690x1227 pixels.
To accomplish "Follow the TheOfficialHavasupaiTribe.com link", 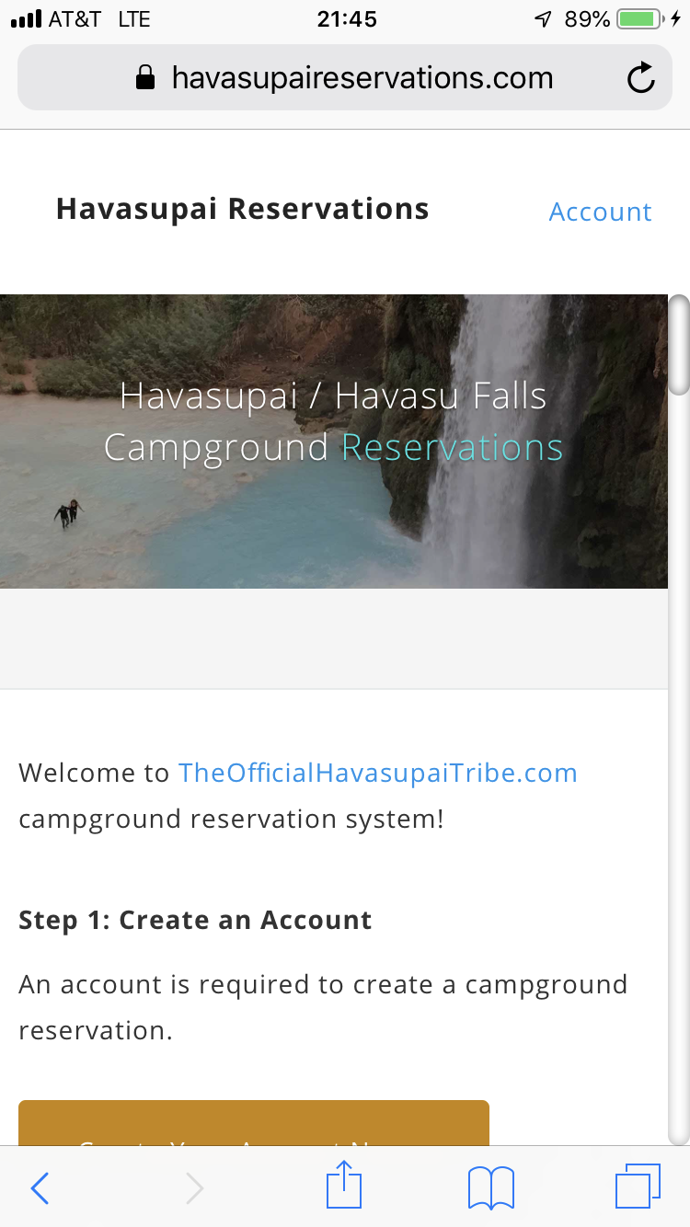I will pyautogui.click(x=378, y=773).
